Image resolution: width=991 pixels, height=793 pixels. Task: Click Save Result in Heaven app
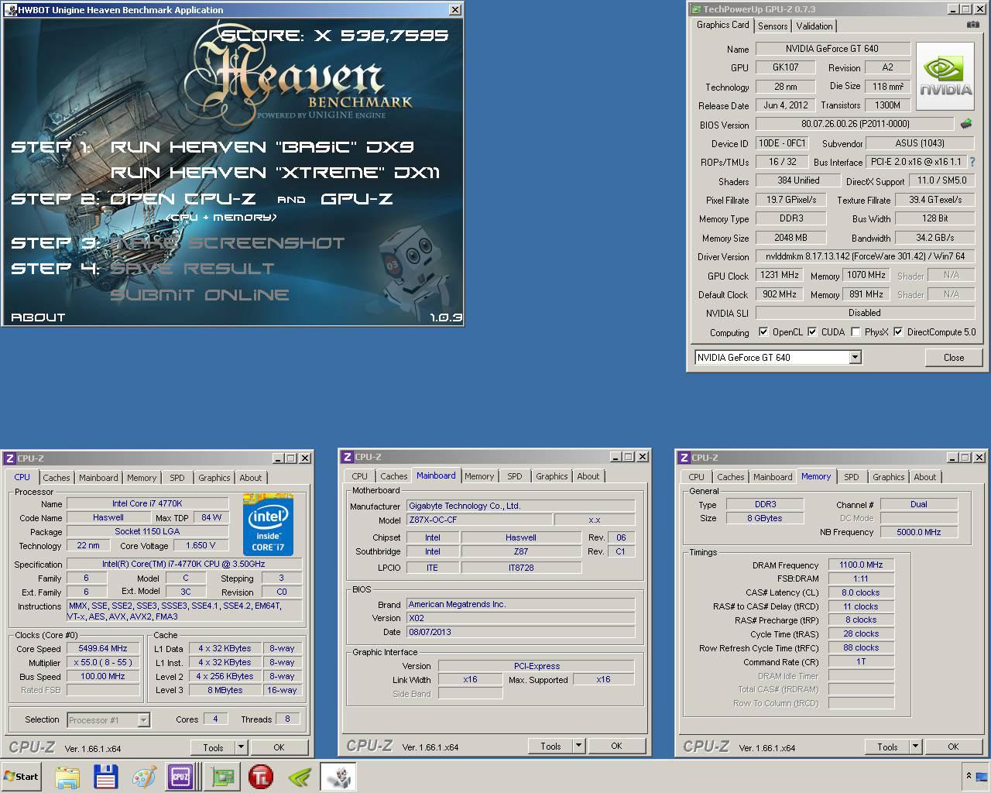[x=192, y=269]
